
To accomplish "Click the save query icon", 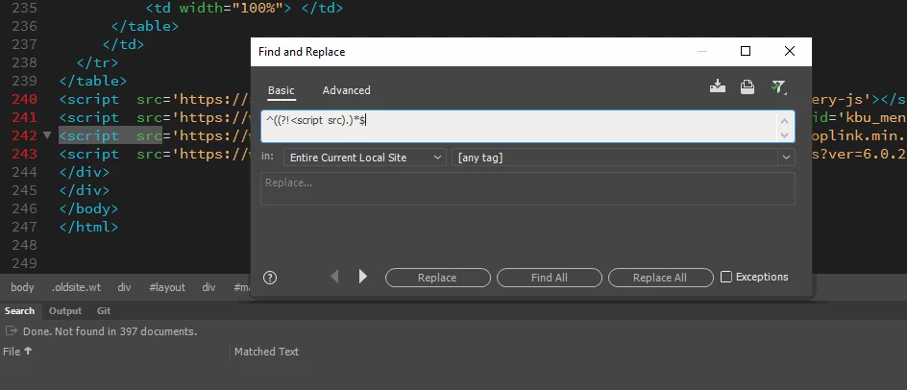I will [718, 86].
